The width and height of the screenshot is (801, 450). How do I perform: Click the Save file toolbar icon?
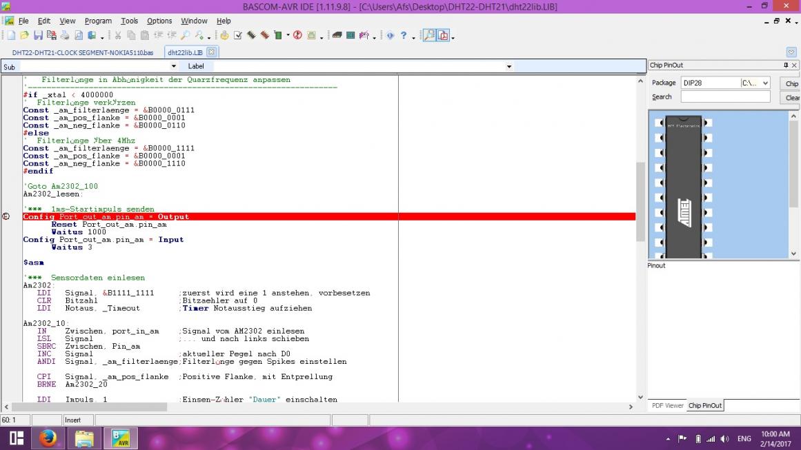[38, 35]
